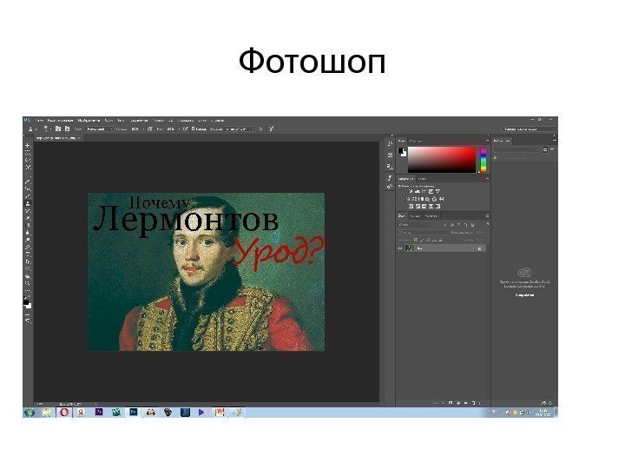625x469 pixels.
Task: Switch to the Образцы tab
Action: (416, 141)
